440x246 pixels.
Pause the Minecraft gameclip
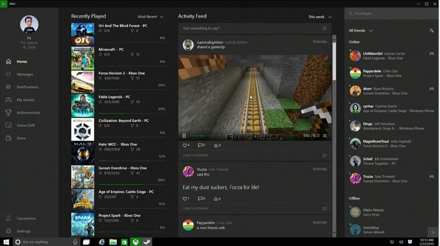[184, 136]
